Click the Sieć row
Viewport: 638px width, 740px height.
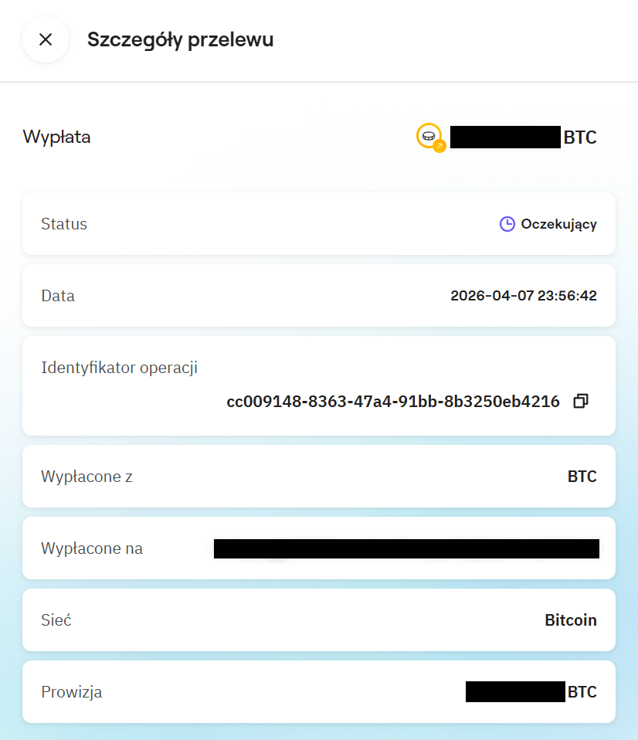(x=319, y=619)
